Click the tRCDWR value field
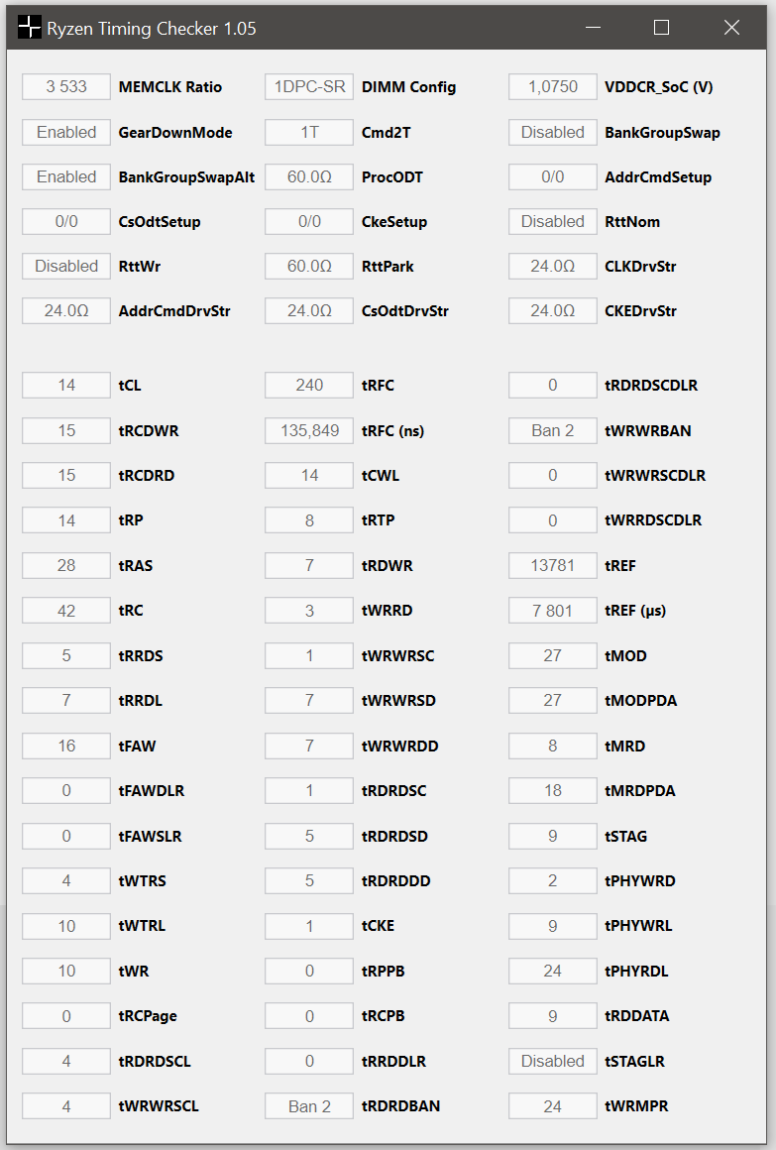 (66, 430)
